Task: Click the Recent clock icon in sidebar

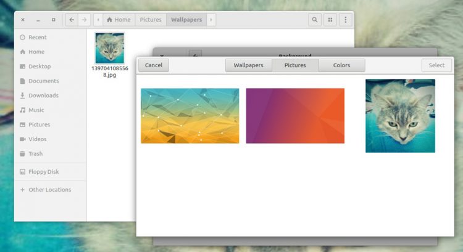Action: [22, 37]
